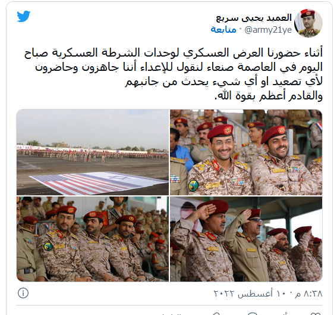This screenshot has height=315, width=334.
Task: Open the bottom-right photo of saluting officers
Action: (x=246, y=239)
